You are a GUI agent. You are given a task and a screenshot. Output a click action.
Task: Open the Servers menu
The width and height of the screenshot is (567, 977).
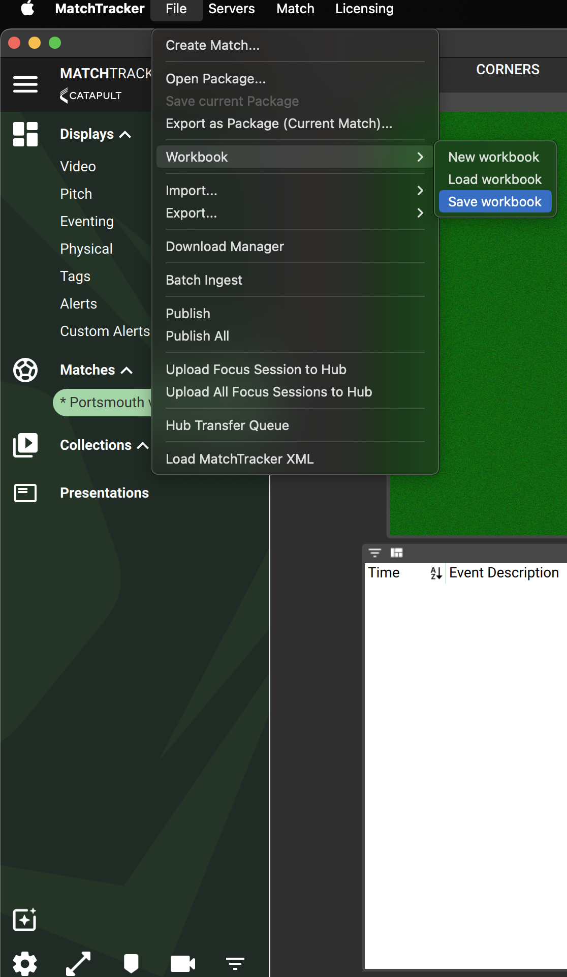232,9
